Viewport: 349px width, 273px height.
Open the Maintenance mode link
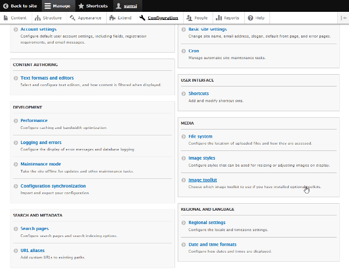pos(40,164)
